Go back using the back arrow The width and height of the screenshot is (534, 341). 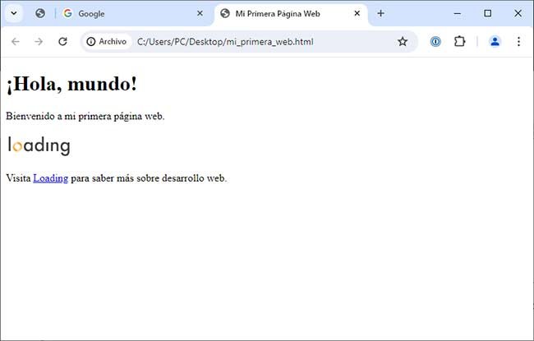[x=15, y=41]
